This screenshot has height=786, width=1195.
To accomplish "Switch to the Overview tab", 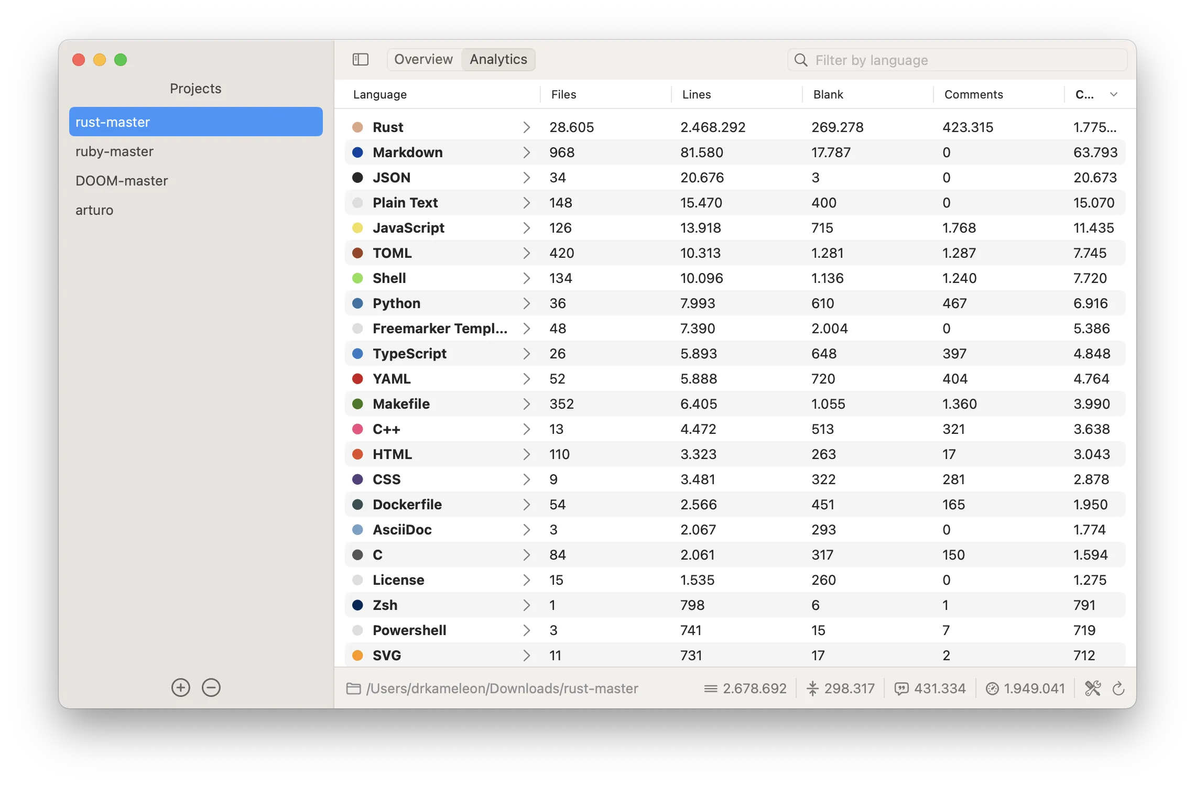I will [423, 59].
